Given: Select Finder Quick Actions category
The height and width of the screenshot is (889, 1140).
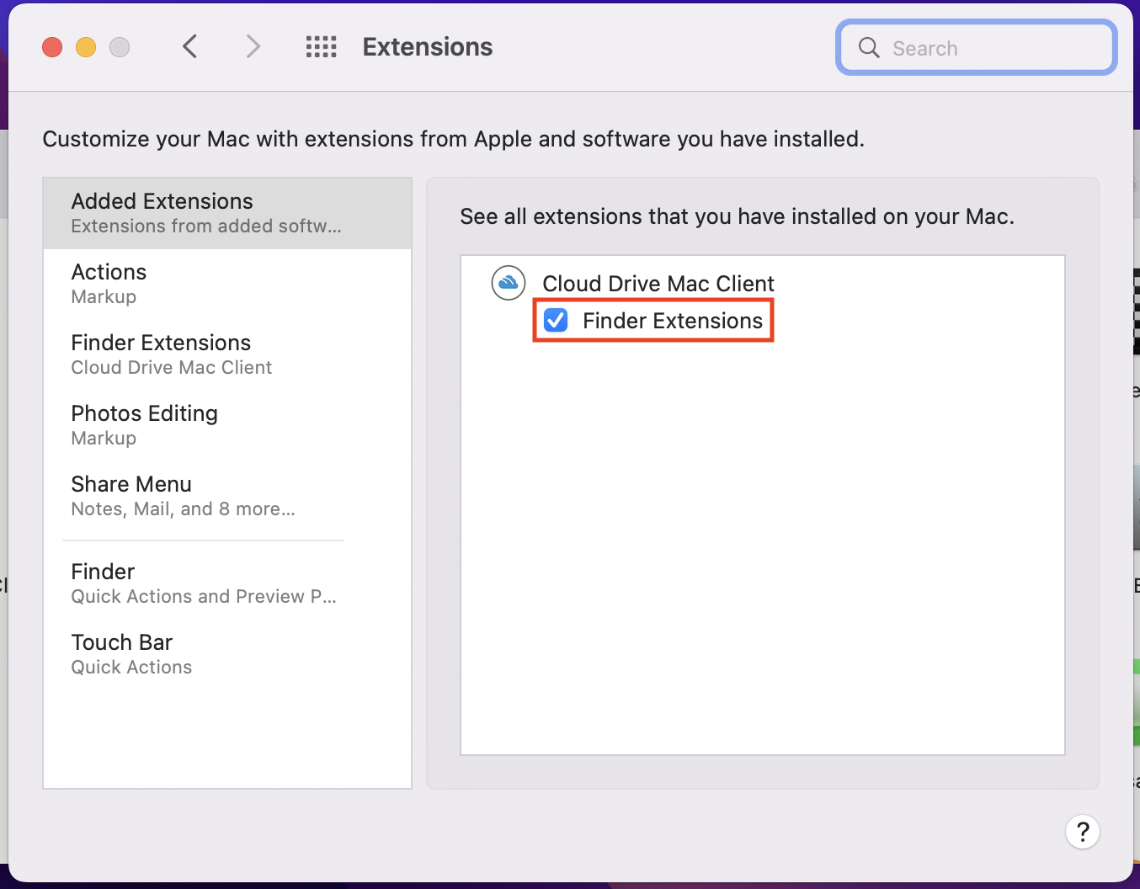Looking at the screenshot, I should [227, 583].
